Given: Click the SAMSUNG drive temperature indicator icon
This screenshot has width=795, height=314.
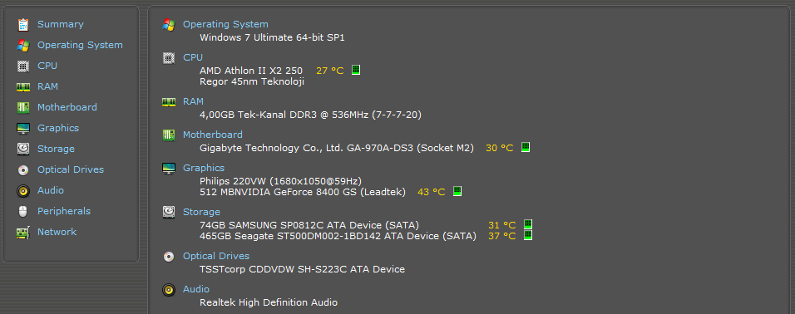Looking at the screenshot, I should tap(528, 224).
